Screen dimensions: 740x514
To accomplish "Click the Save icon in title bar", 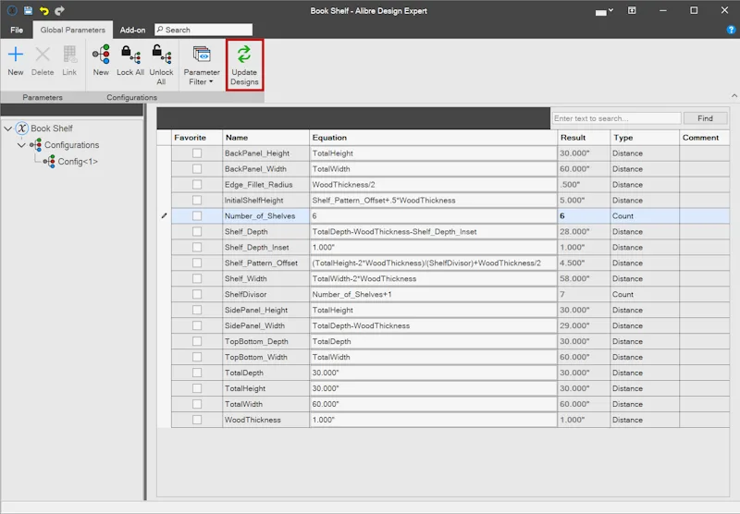I will click(29, 10).
